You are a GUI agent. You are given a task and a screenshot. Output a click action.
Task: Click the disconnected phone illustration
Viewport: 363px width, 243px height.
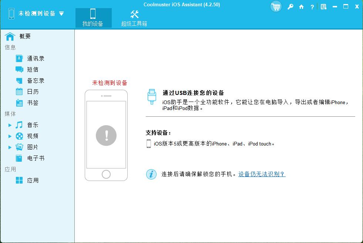tap(107, 136)
